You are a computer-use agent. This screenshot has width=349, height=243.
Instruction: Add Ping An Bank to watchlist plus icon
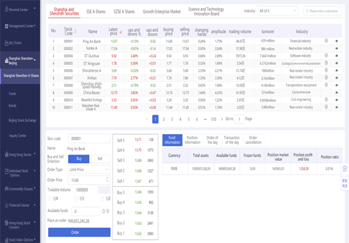coord(326,40)
